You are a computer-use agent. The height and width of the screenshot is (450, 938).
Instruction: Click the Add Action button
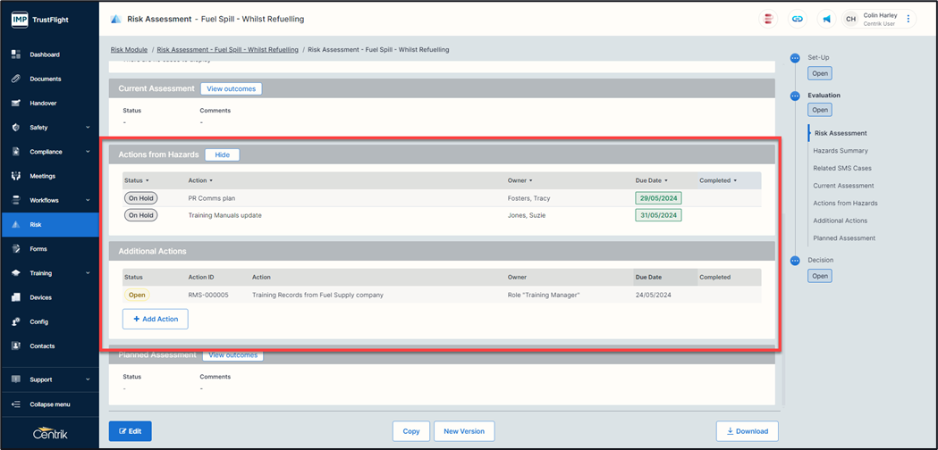[x=156, y=319]
